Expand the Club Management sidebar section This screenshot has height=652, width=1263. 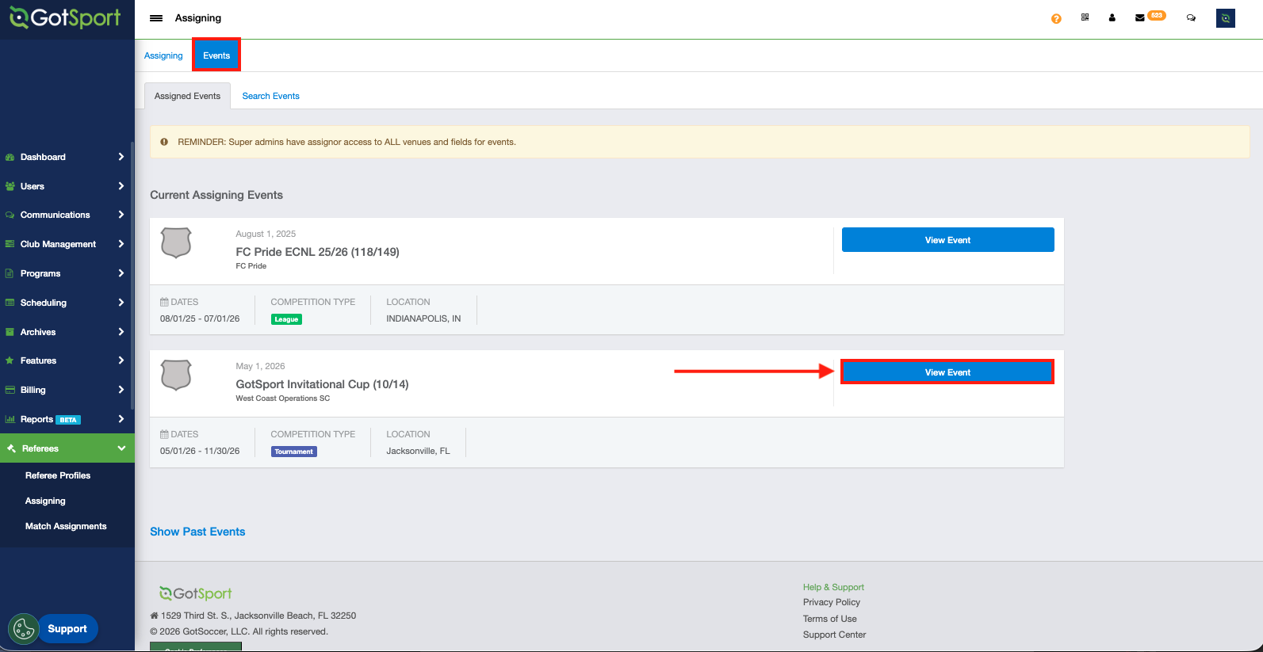point(67,244)
